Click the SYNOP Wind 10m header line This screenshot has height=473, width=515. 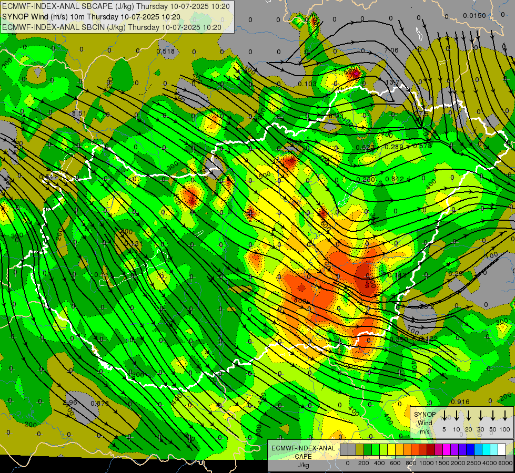pyautogui.click(x=92, y=17)
